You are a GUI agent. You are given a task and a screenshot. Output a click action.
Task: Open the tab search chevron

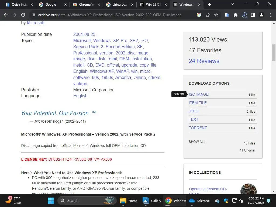tap(233, 4)
